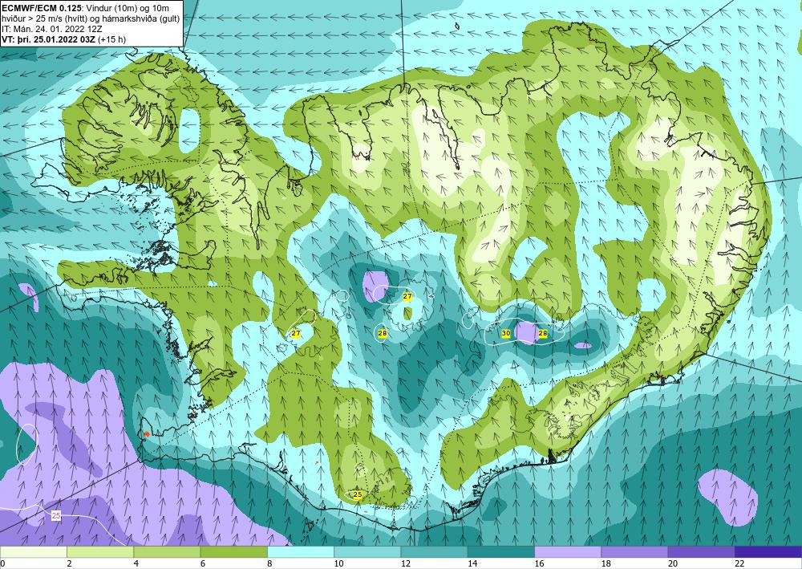
Task: Click the darkest indigo legend swatch above 22
Action: tap(768, 552)
